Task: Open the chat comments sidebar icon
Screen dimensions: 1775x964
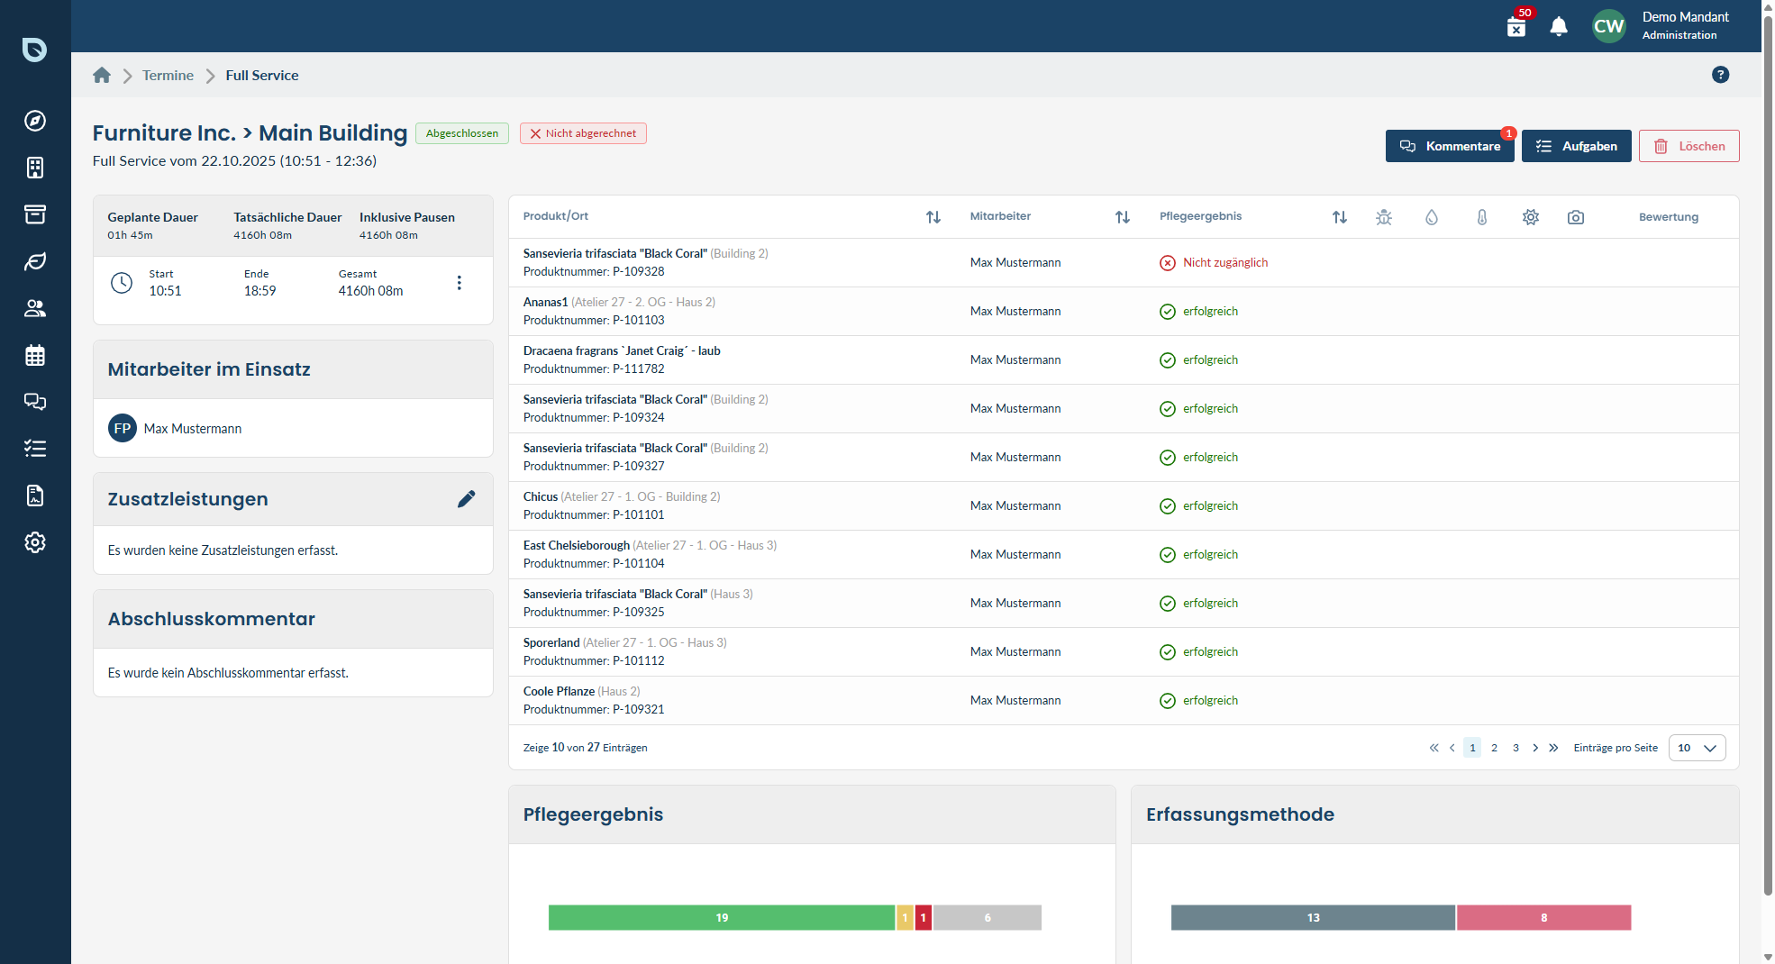Action: click(x=35, y=402)
